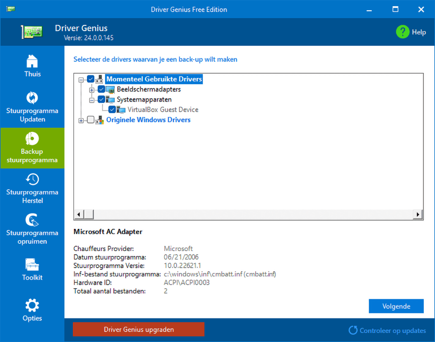This screenshot has height=342, width=435.
Task: Open the Thuis home icon
Action: (x=32, y=61)
